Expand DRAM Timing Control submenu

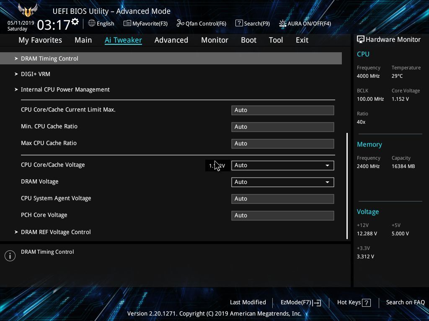[171, 59]
